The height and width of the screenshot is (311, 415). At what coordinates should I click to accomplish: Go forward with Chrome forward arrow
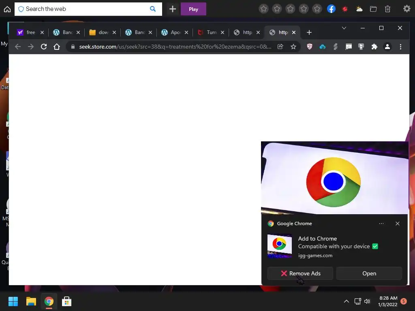point(31,47)
